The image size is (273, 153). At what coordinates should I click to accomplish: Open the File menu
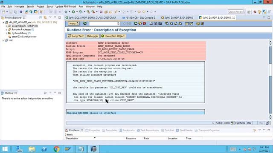(x=3, y=6)
